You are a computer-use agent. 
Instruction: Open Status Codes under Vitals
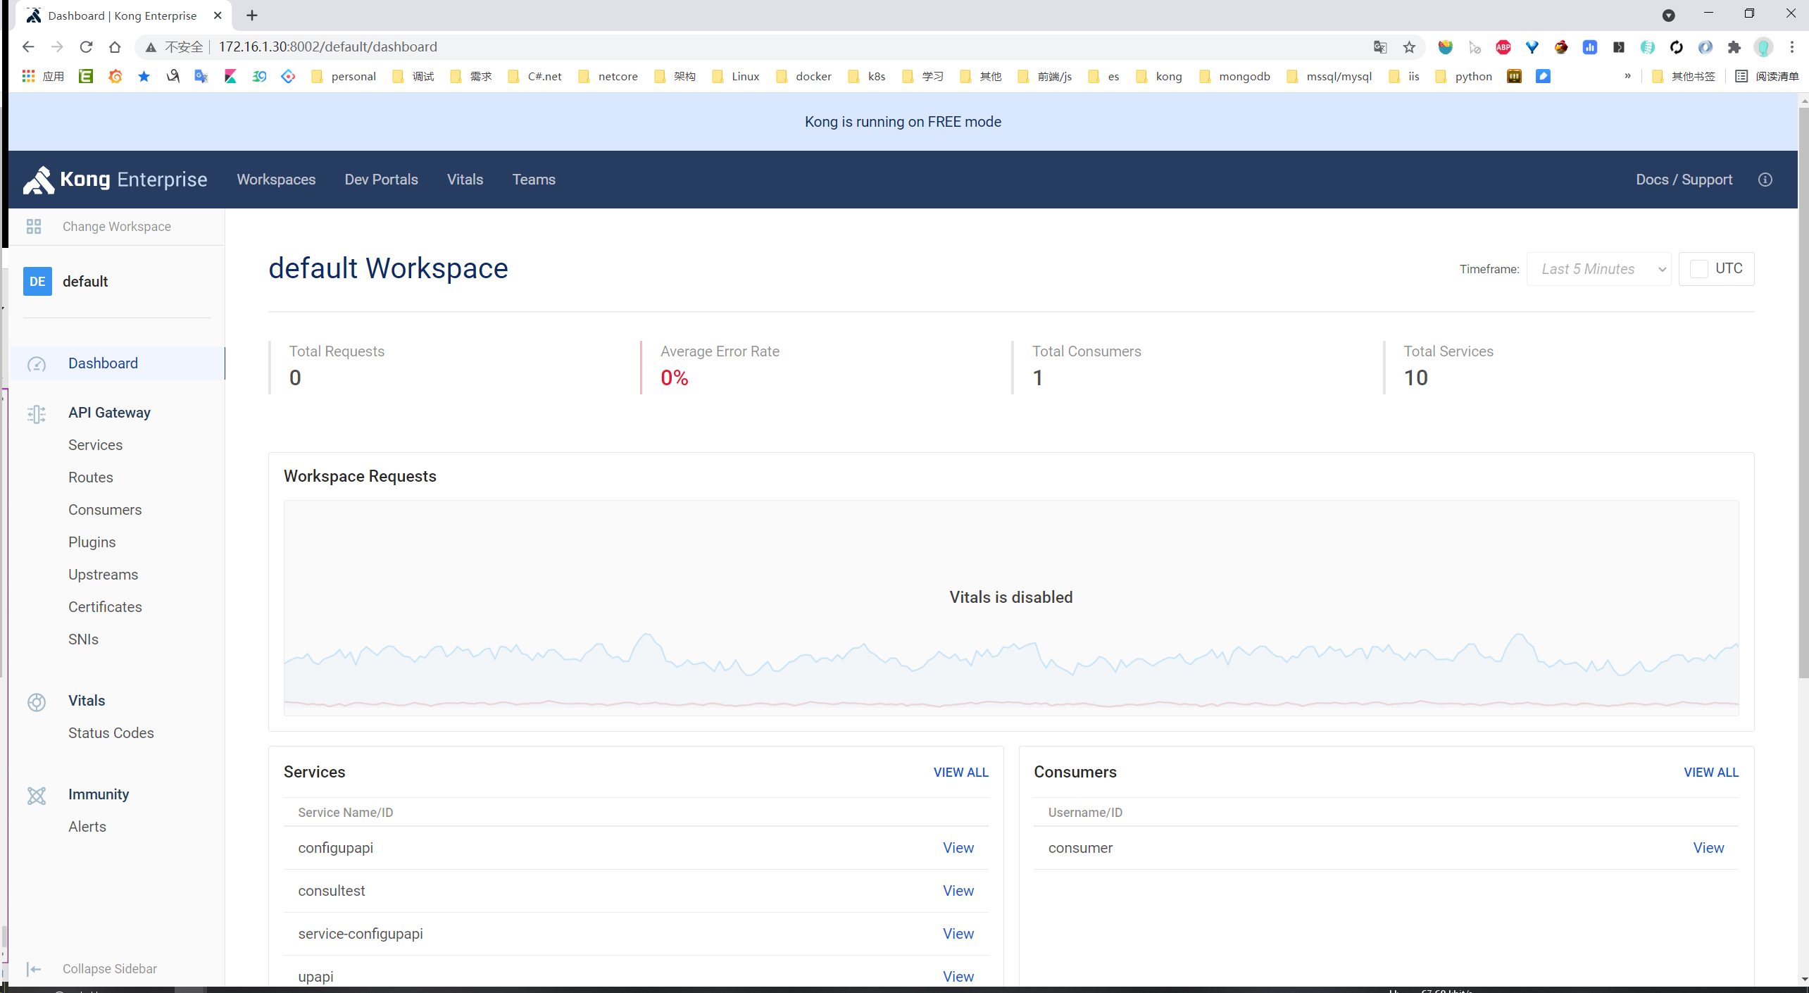[x=111, y=733]
